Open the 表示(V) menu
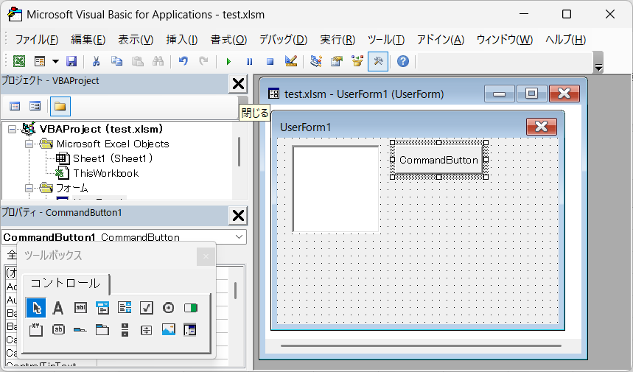The height and width of the screenshot is (372, 633). (136, 40)
